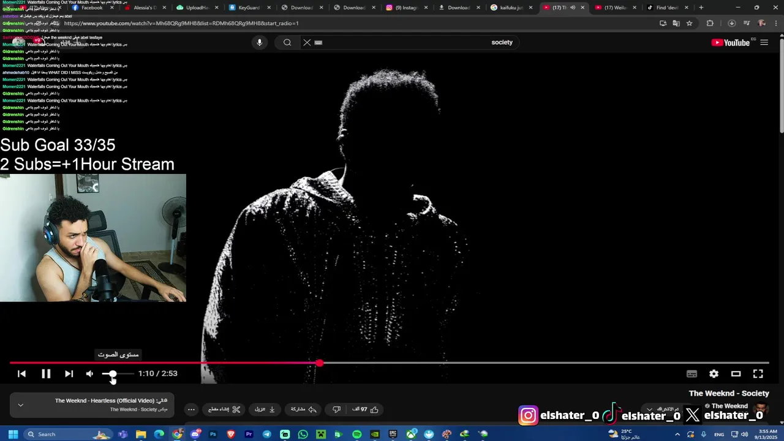Click the volume level slider
Screen dimensions: 784x441
(x=118, y=374)
